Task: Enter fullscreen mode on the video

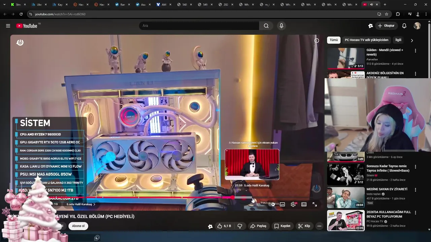Action: pyautogui.click(x=315, y=204)
